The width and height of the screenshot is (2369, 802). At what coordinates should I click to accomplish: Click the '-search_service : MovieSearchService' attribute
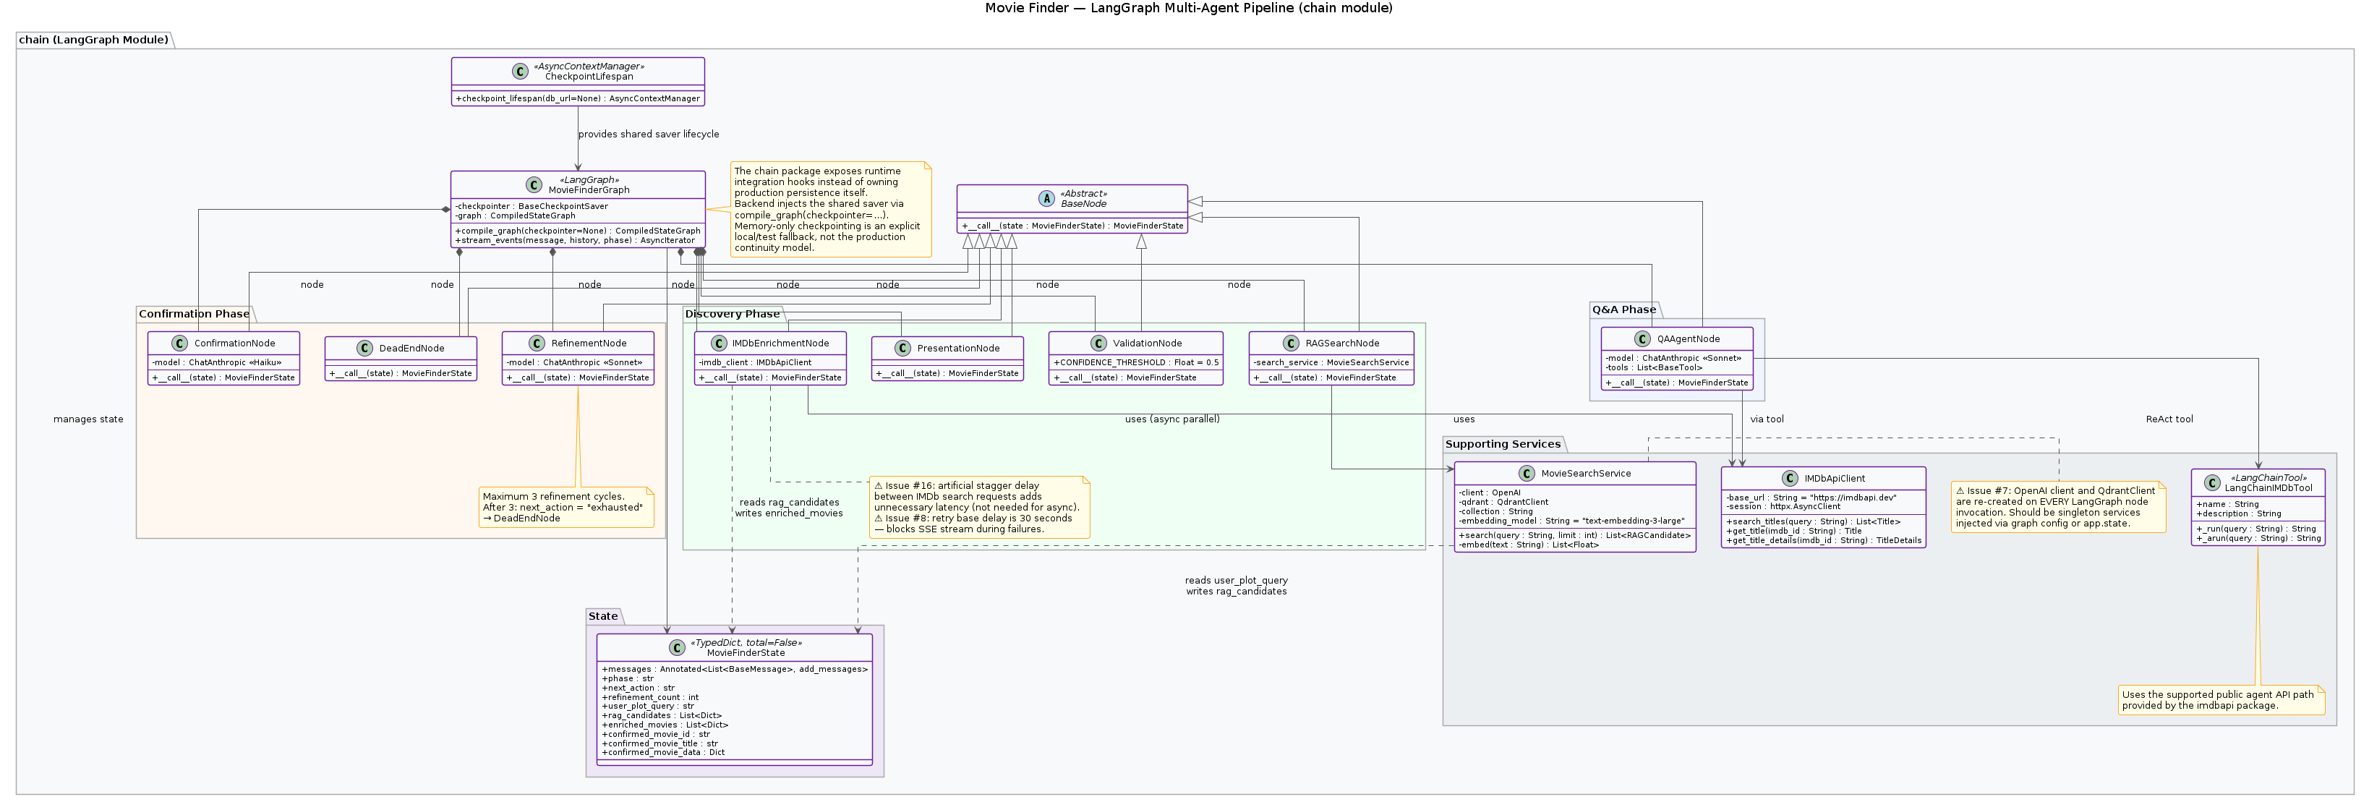(x=1331, y=362)
